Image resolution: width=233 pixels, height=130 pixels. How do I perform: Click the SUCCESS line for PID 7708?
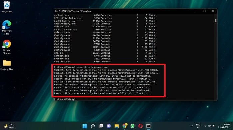(106, 82)
